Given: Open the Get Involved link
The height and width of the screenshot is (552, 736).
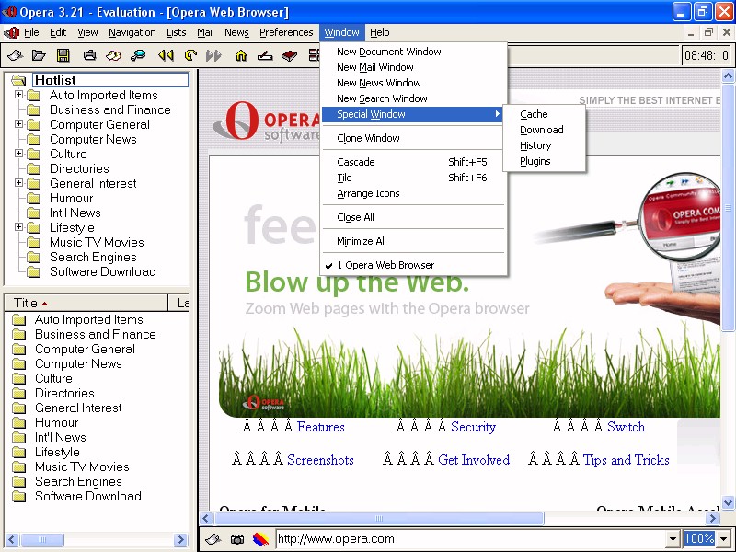Looking at the screenshot, I should coord(474,459).
